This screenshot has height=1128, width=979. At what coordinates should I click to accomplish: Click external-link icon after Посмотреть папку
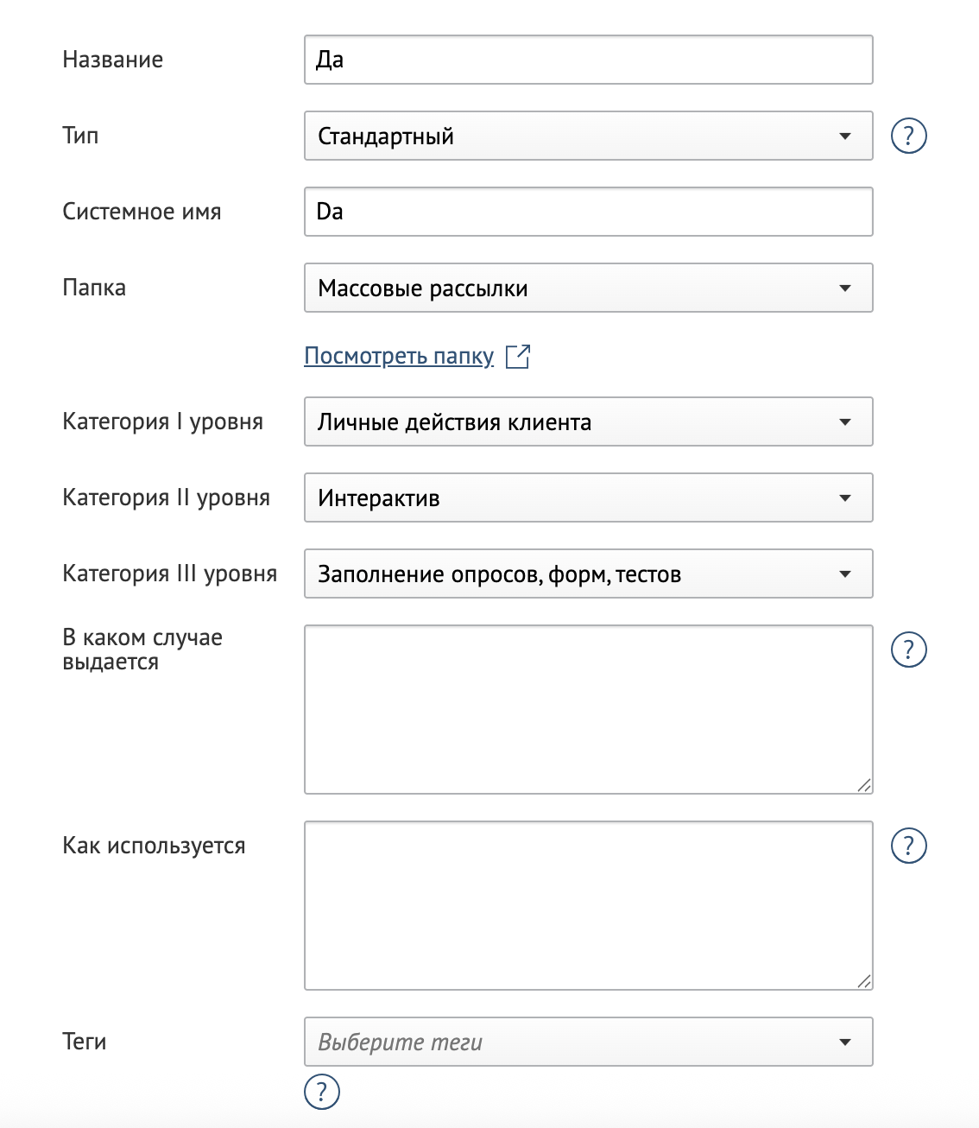[518, 356]
